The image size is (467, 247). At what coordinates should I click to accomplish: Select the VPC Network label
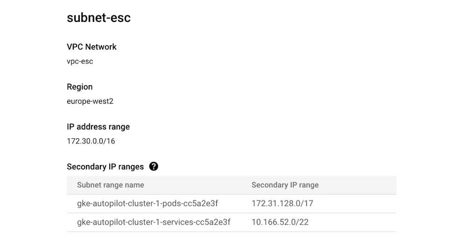click(92, 47)
